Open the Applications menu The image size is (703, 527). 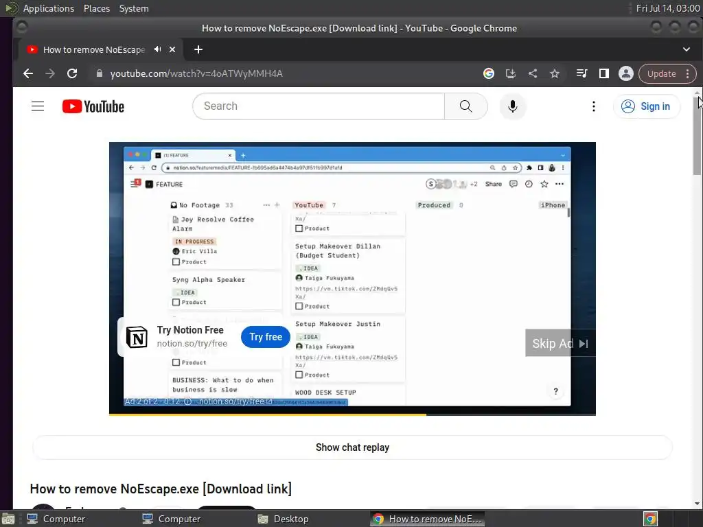[x=49, y=8]
